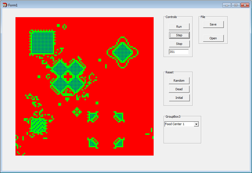Click the Controls group label
The height and width of the screenshot is (173, 252).
pyautogui.click(x=171, y=17)
